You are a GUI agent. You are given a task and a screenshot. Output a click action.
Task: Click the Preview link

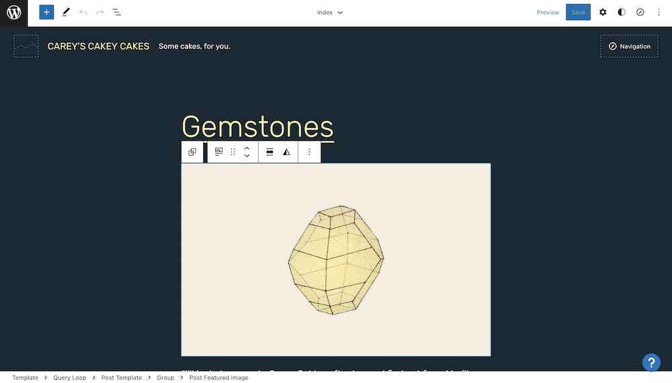click(x=548, y=12)
